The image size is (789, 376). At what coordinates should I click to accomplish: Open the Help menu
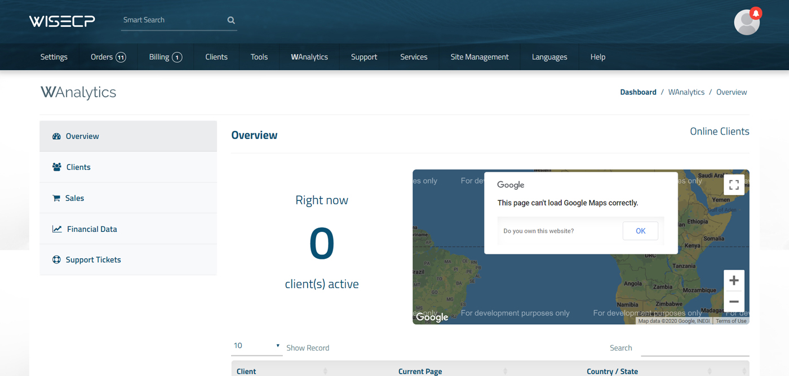[x=598, y=57]
